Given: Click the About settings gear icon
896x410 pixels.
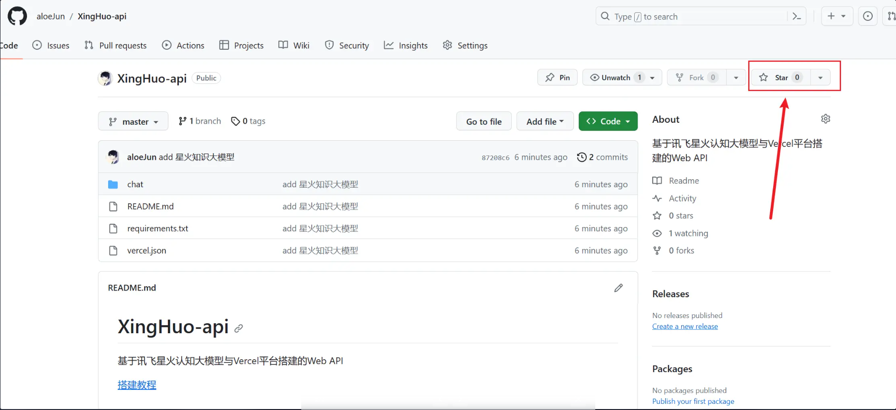Looking at the screenshot, I should (x=825, y=119).
